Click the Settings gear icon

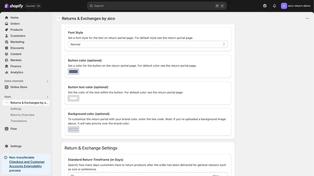[x=6, y=146]
